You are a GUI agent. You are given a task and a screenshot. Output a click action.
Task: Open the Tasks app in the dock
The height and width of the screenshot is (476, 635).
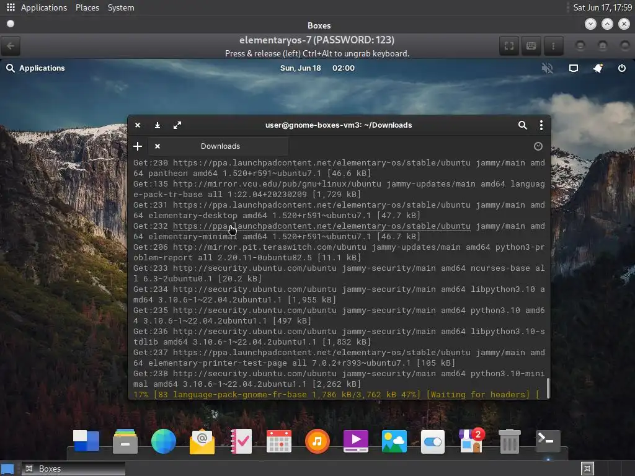point(241,441)
